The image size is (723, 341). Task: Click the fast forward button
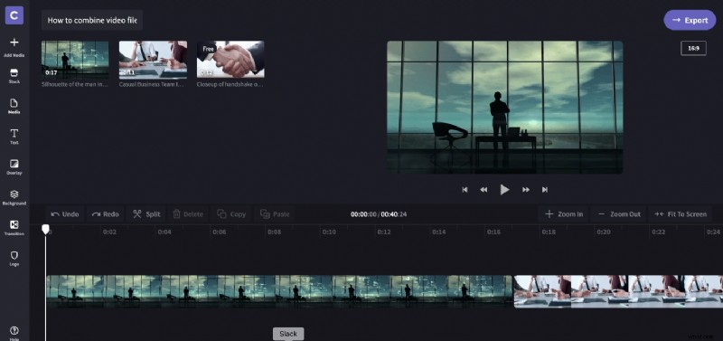pyautogui.click(x=526, y=190)
